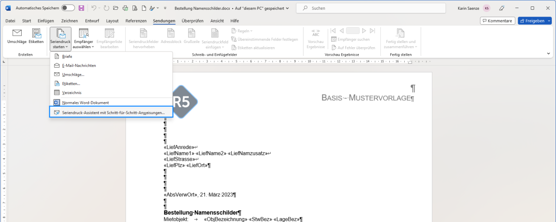Viewport: 556px width, 222px height.
Task: Open the Regeln dropdown
Action: tap(242, 31)
